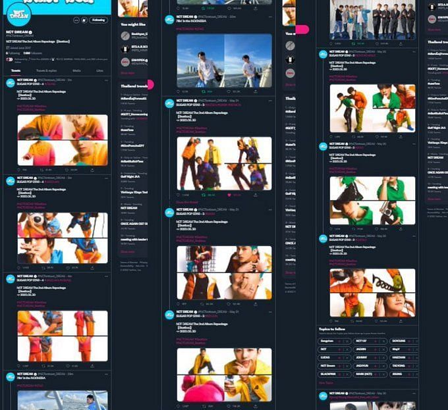Switch to the Tweets & replies tab
448x410 pixels.
point(46,70)
